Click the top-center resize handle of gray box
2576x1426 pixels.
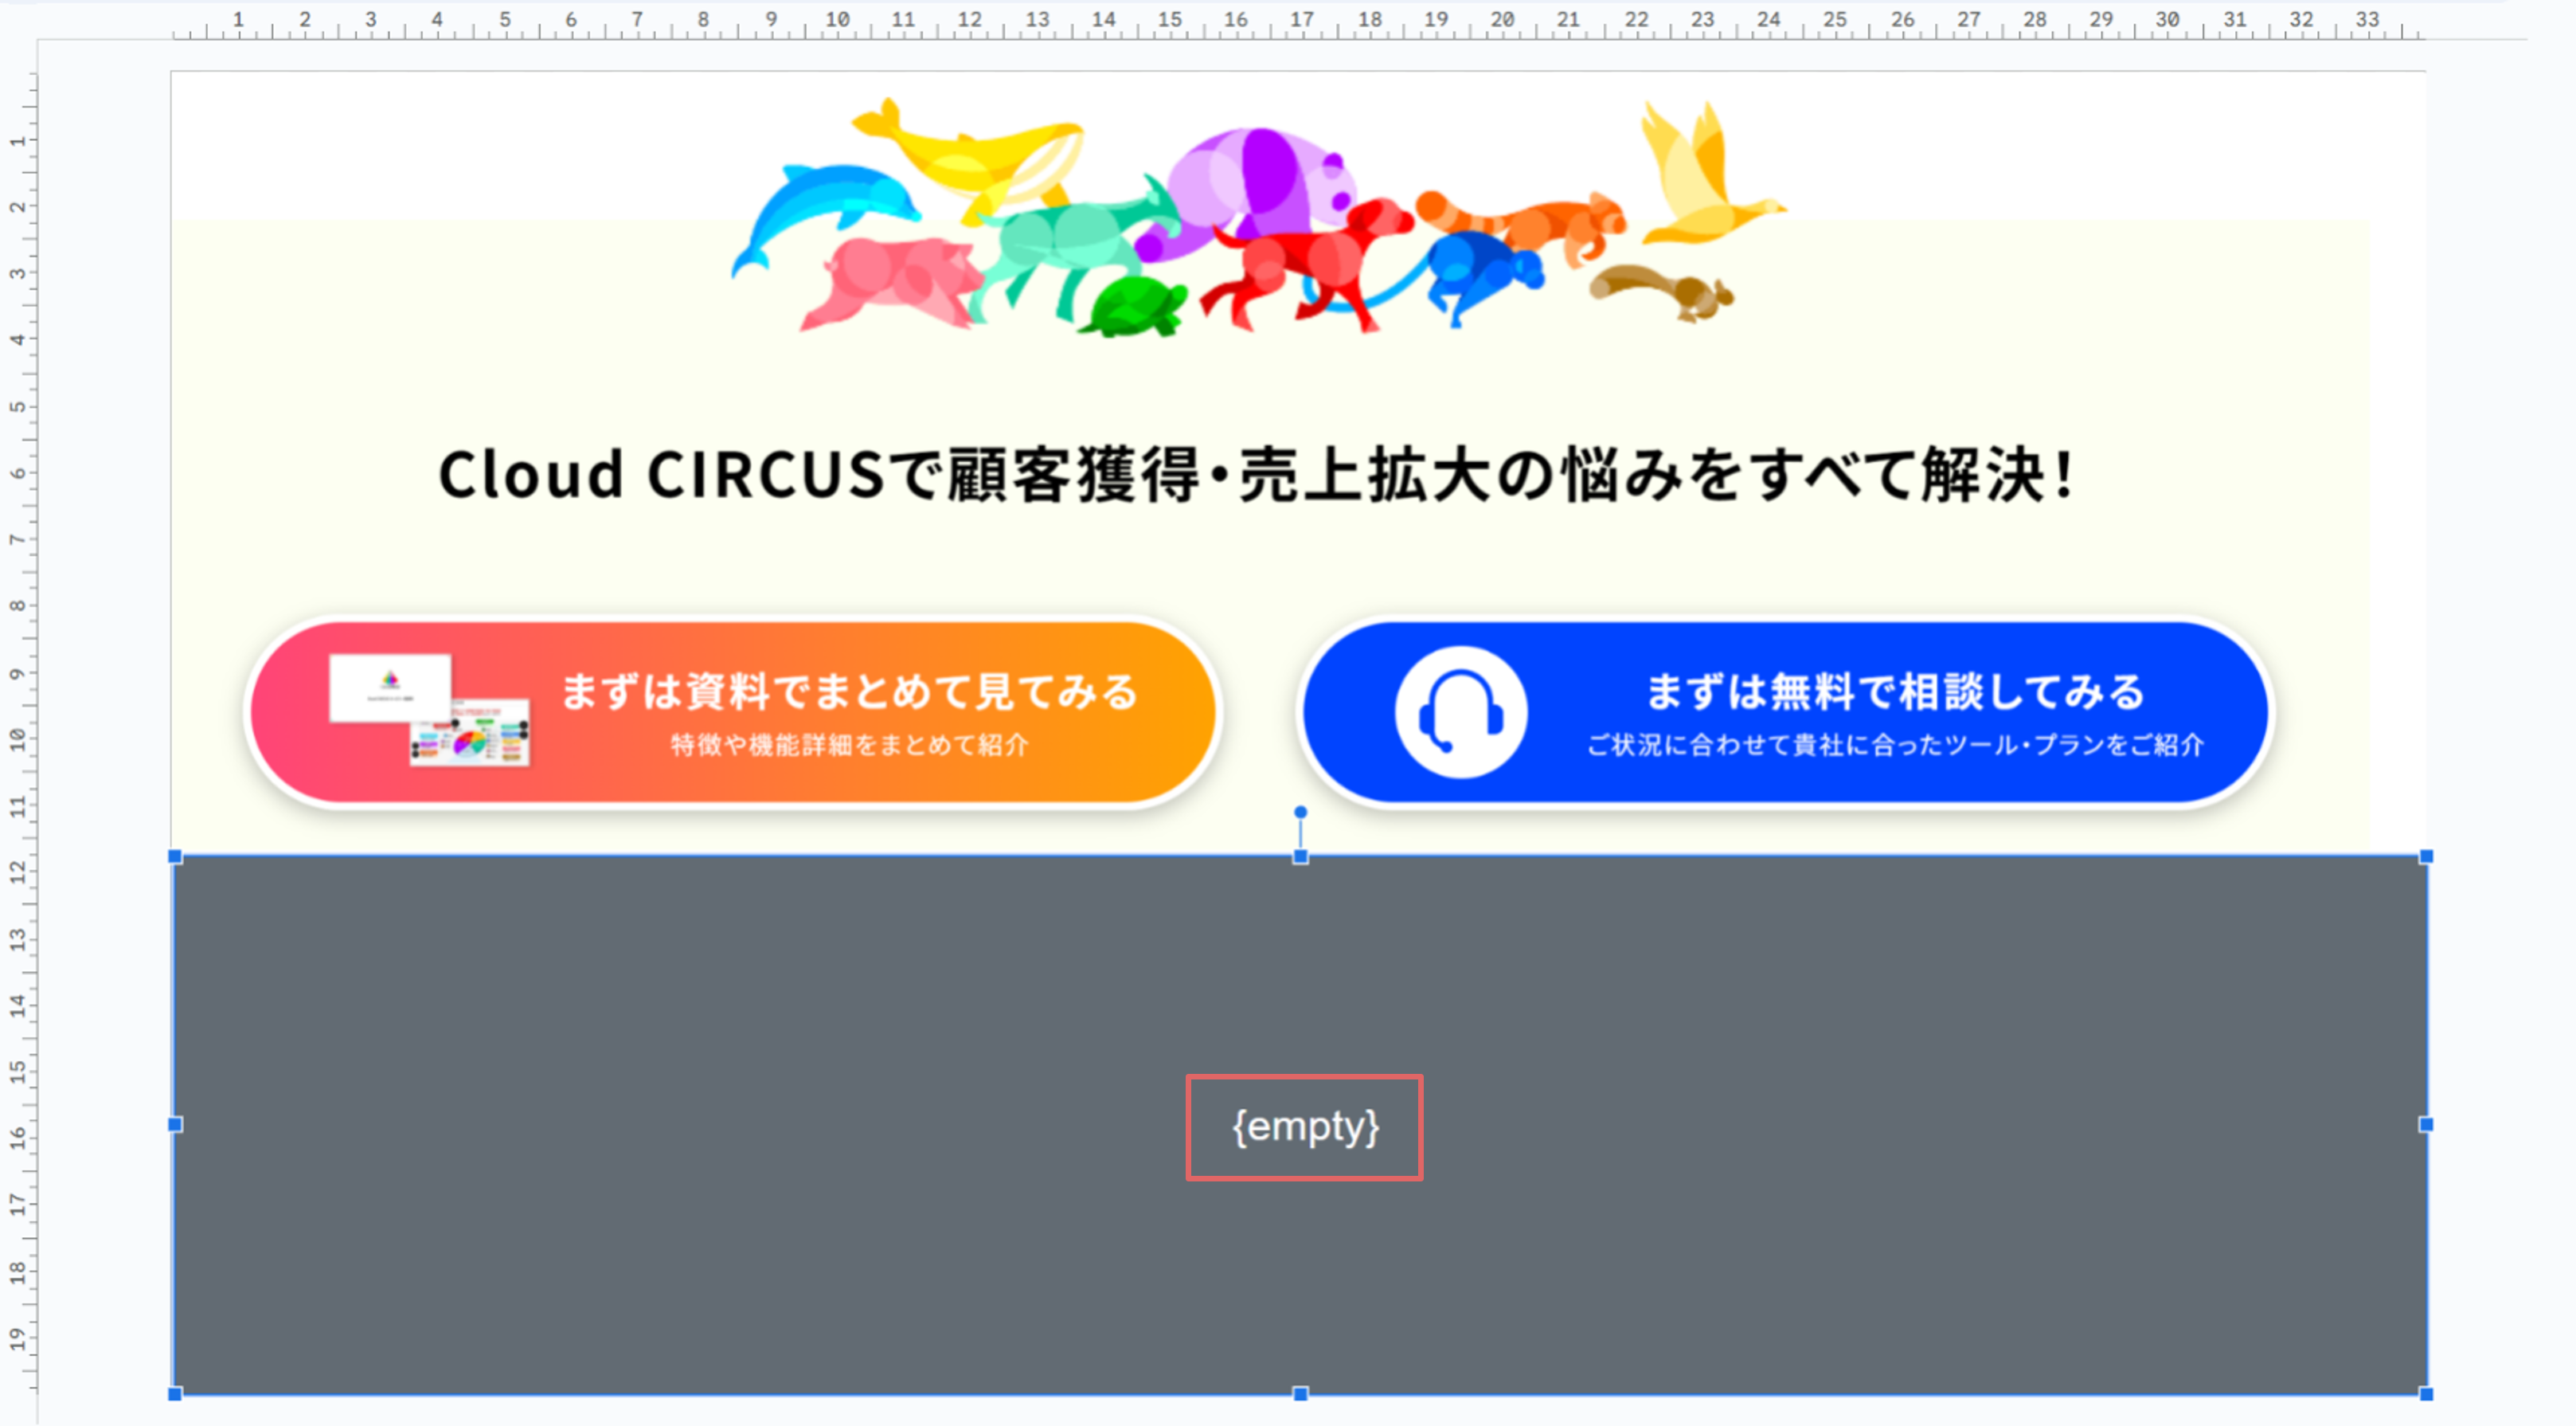pos(1300,856)
